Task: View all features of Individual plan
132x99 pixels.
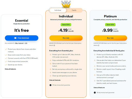Action: [x=55, y=80]
